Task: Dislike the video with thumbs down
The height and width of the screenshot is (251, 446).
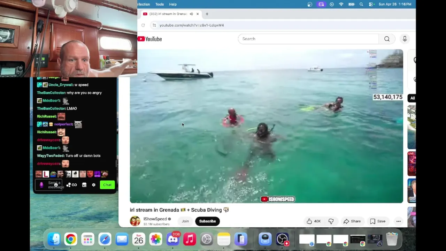Action: click(331, 221)
